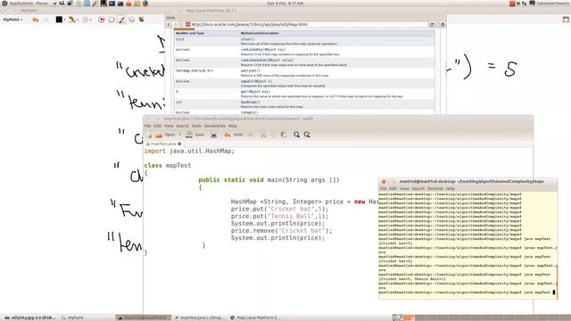The image size is (571, 321).
Task: Open the terminal's View menu
Action: [404, 188]
